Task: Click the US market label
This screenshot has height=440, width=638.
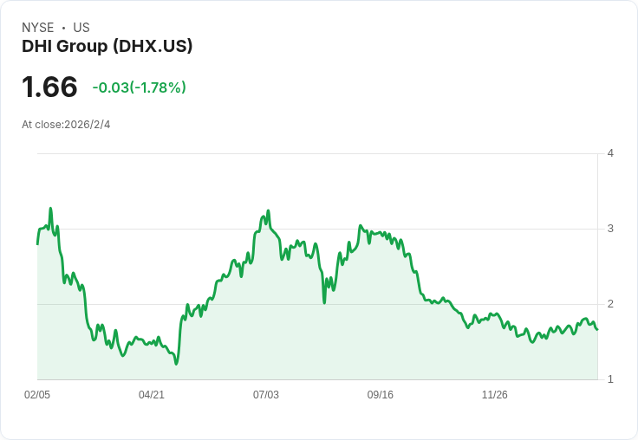Action: [81, 28]
